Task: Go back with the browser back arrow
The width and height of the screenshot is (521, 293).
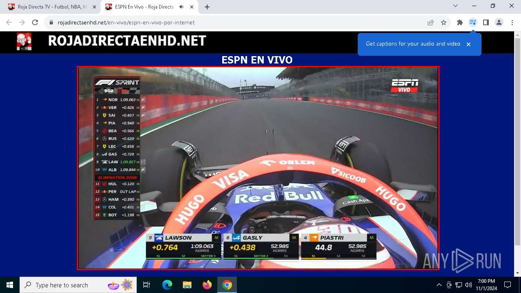Action: pos(9,23)
